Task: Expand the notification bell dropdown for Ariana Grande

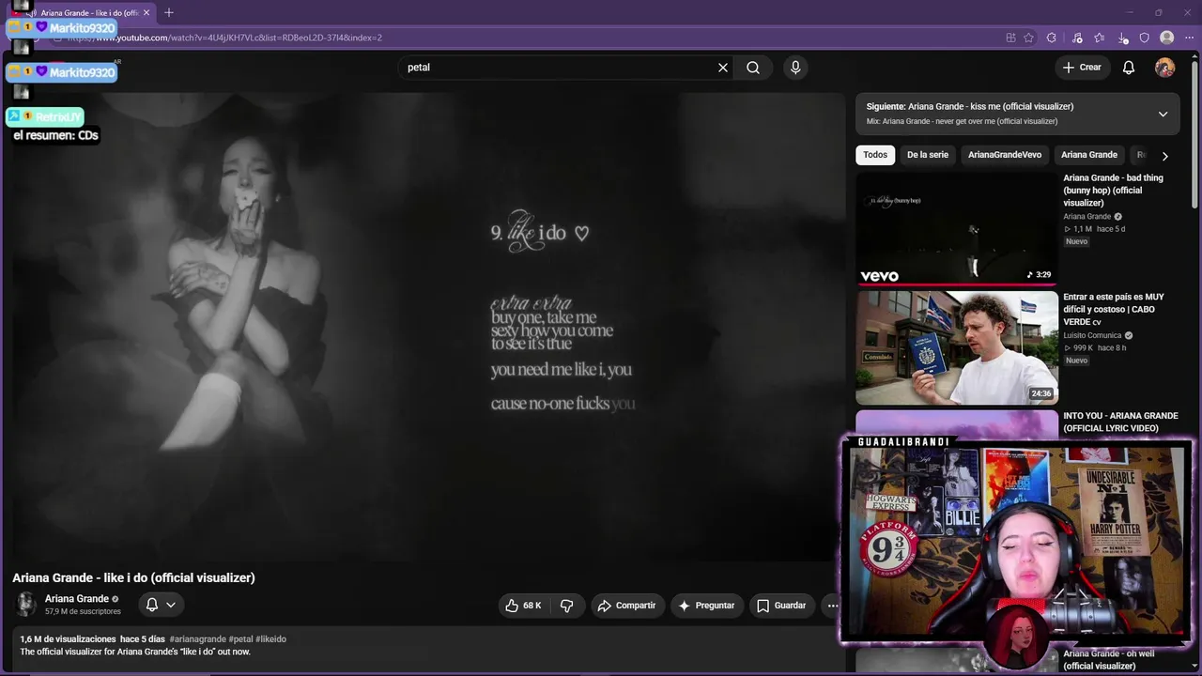Action: coord(161,605)
